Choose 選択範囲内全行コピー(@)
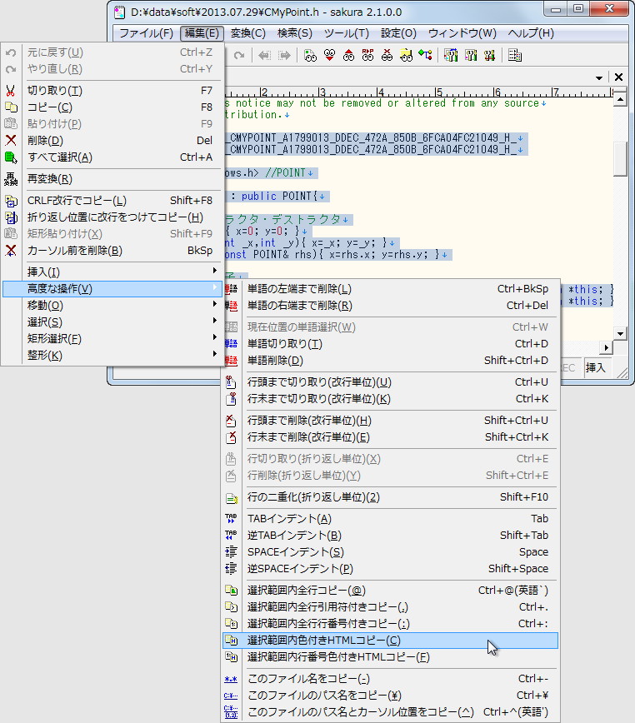Screen dimensions: 635x723 coord(390,591)
